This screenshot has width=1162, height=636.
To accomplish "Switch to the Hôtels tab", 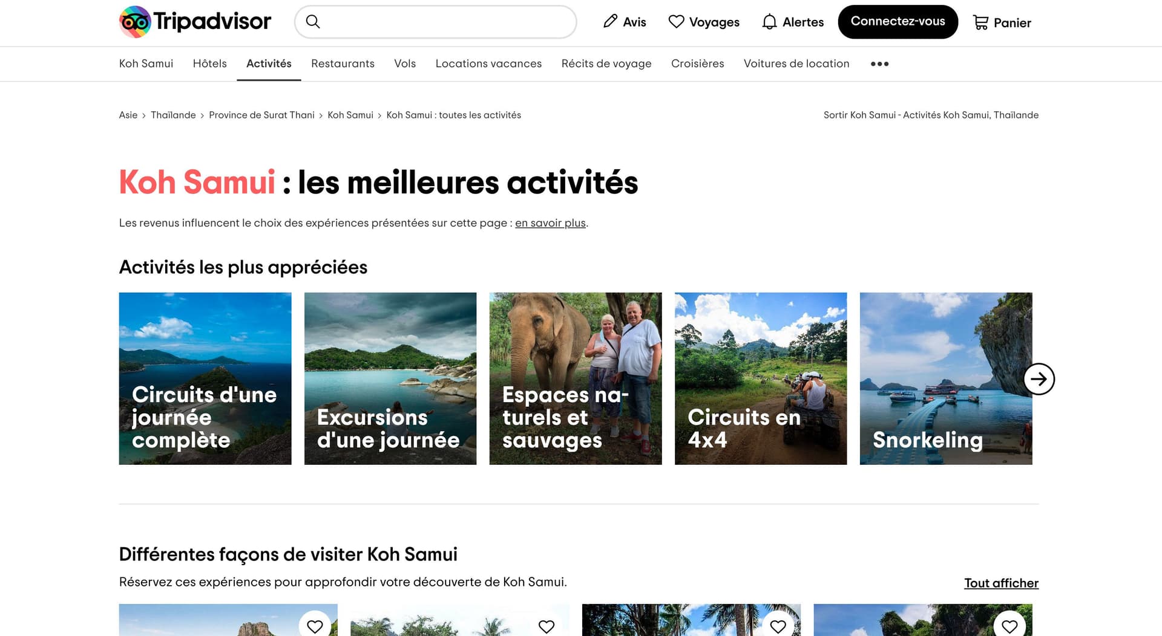I will point(209,63).
